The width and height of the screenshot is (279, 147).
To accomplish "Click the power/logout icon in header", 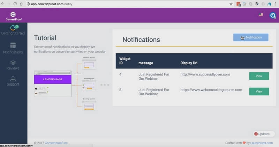I will click(x=273, y=15).
